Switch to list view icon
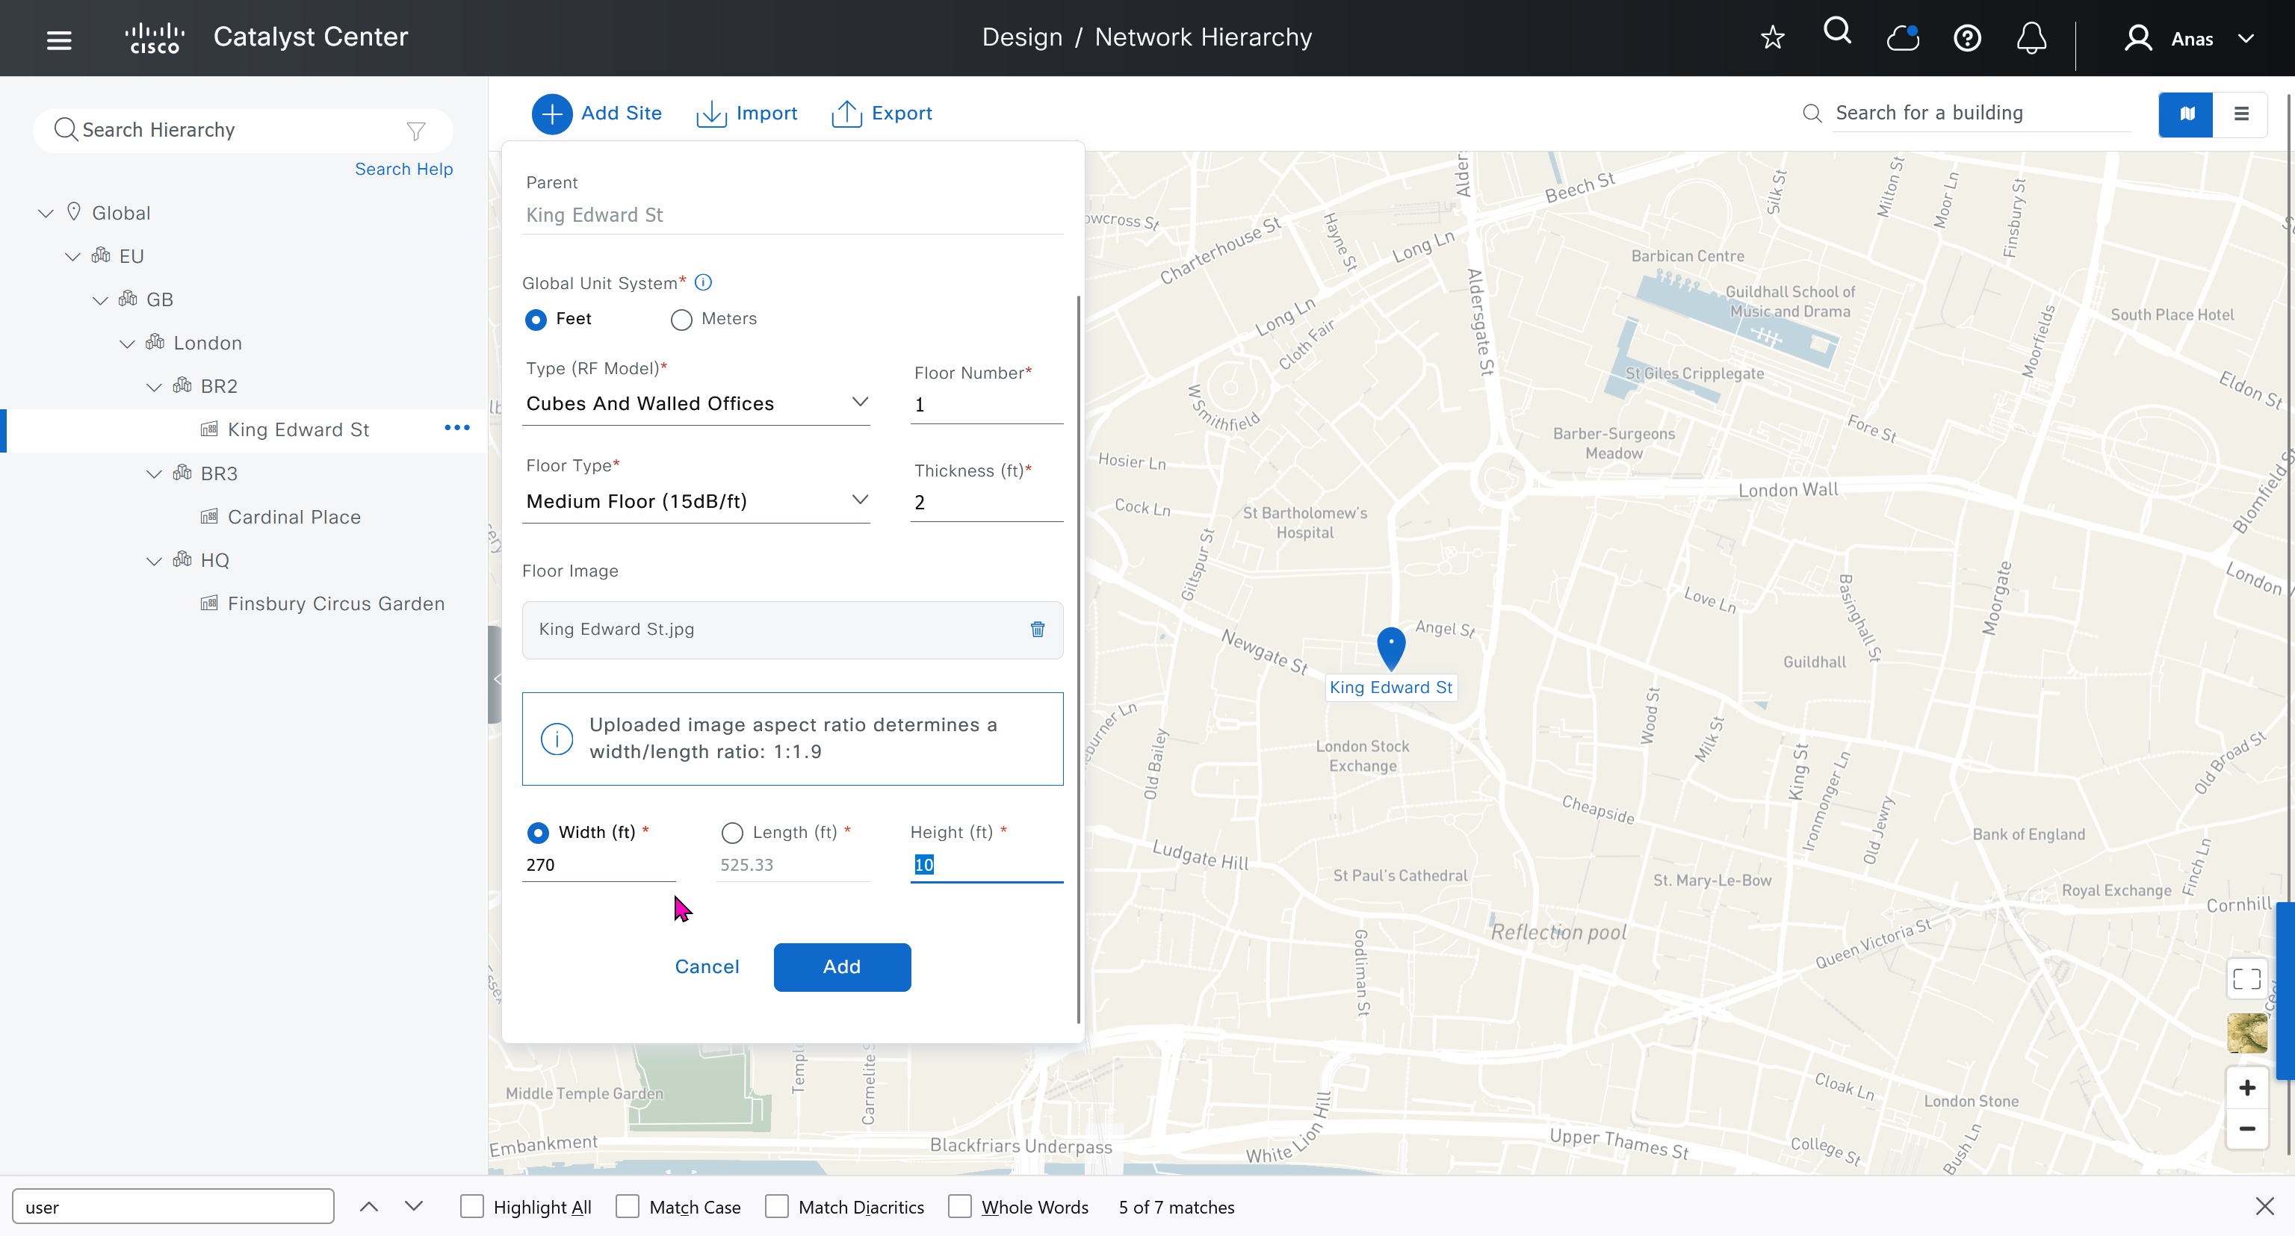 pos(2240,113)
